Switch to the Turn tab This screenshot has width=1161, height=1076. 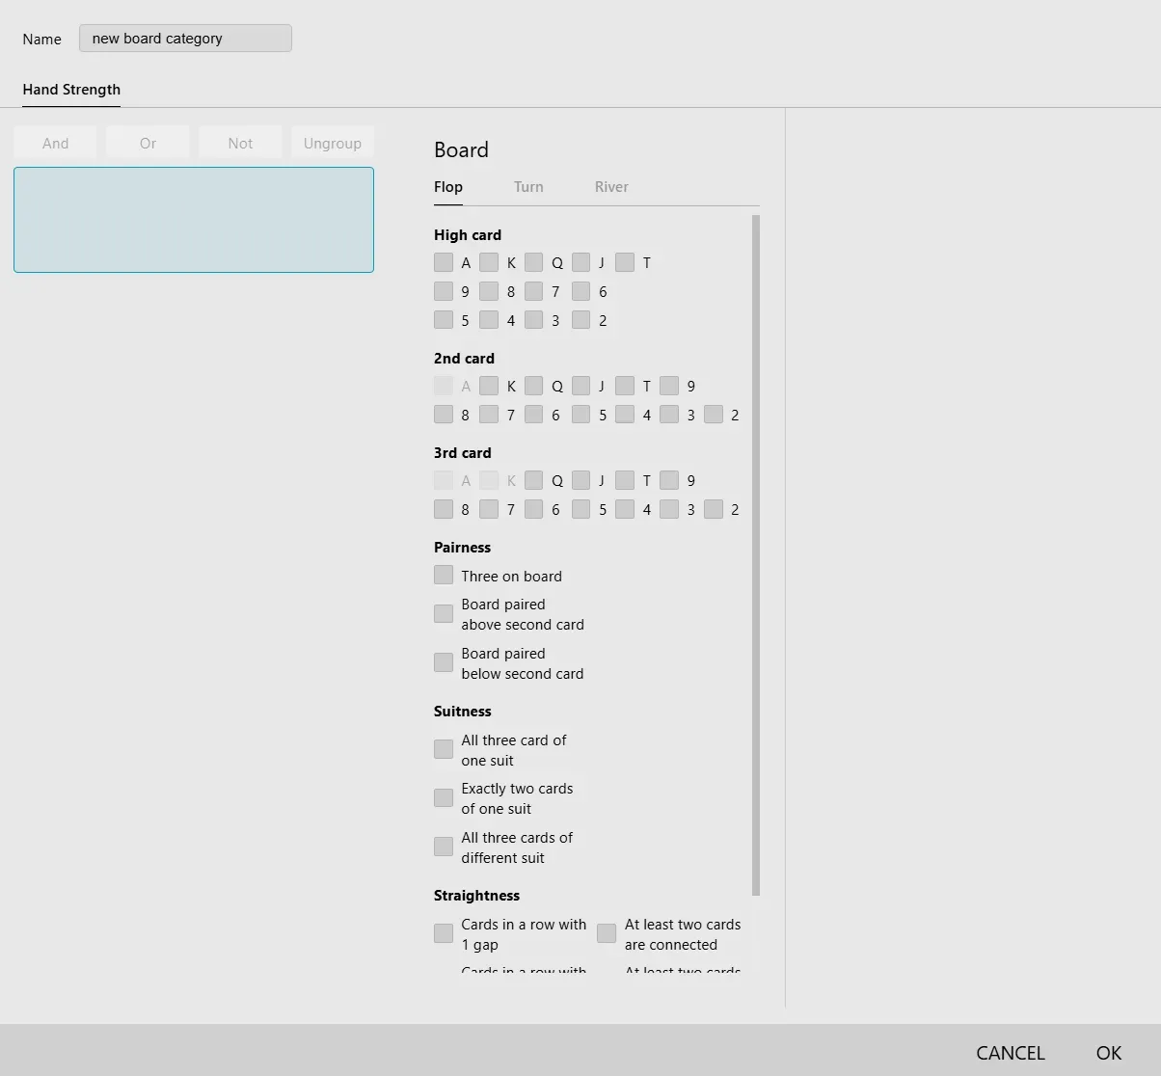(528, 187)
